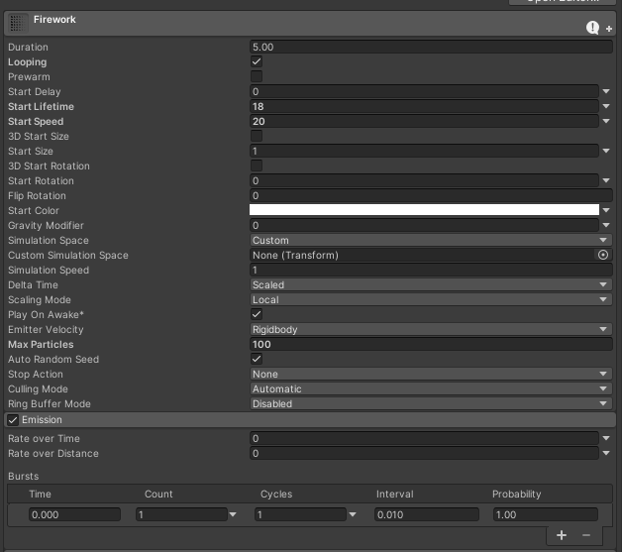Image resolution: width=622 pixels, height=552 pixels.
Task: Open the Gravity Modifier mode dropdown arrow
Action: 606,225
